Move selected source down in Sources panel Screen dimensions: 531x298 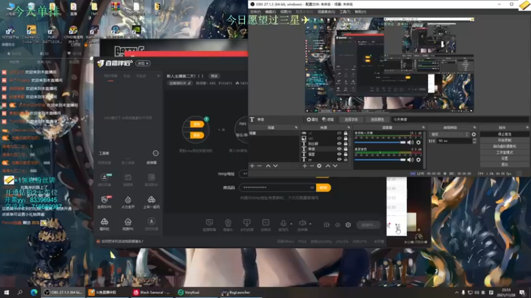(x=335, y=166)
